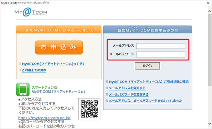212x129 pixels.
Task: Click the ログイン button
Action: coord(148,66)
